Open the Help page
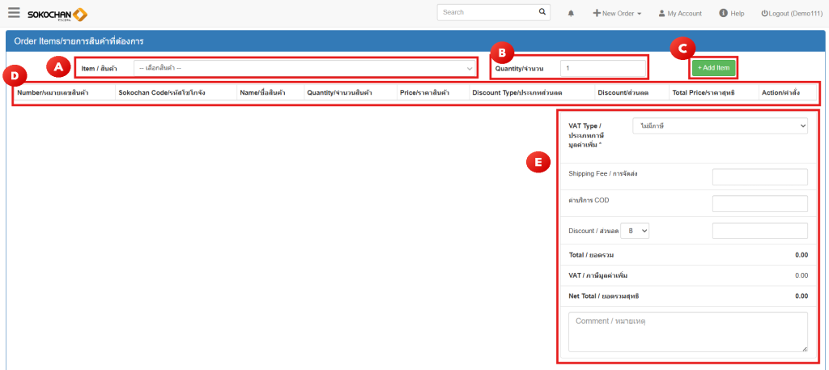This screenshot has width=829, height=370. (731, 14)
